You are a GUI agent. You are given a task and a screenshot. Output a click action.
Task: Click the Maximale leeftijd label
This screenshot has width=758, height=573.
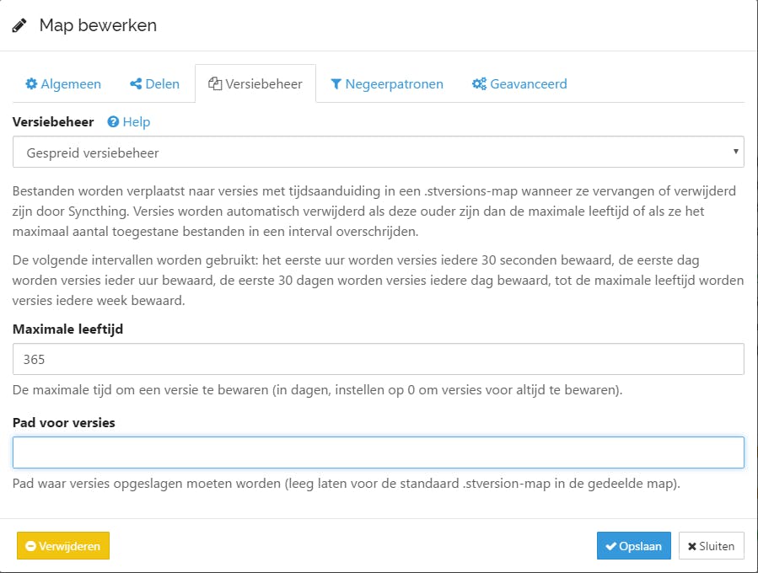click(x=67, y=329)
